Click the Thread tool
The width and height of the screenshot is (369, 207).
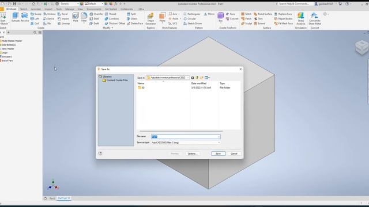(110, 14)
